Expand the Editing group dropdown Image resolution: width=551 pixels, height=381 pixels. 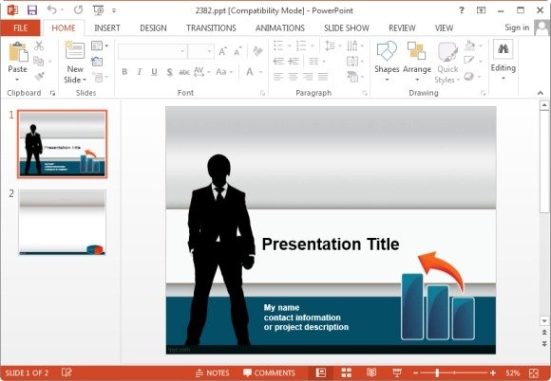tap(503, 78)
